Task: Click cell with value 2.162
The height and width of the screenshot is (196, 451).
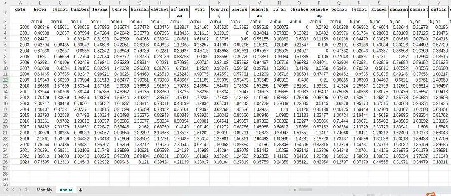Action: pyautogui.click(x=140, y=126)
